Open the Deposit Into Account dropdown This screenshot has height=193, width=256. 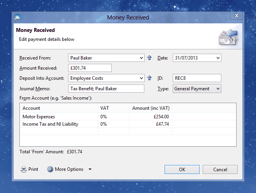coord(141,78)
